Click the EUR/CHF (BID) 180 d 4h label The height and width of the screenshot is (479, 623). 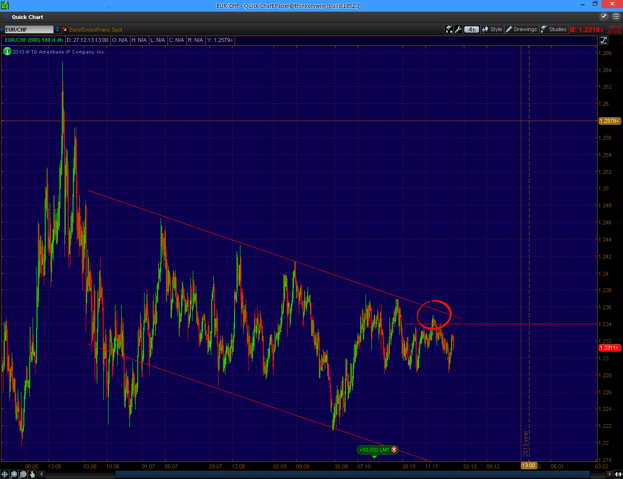click(x=34, y=40)
